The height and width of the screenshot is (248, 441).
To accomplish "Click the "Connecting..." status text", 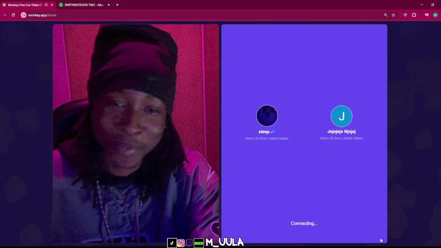I will [304, 223].
